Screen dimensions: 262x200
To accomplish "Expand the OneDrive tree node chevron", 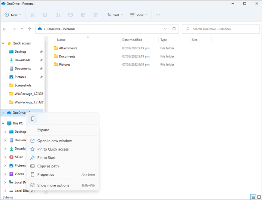I will click(x=3, y=113).
